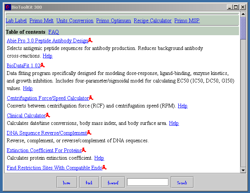The height and width of the screenshot is (193, 250).
Task: Maximize the BioToolKit 300 window
Action: click(x=236, y=7)
